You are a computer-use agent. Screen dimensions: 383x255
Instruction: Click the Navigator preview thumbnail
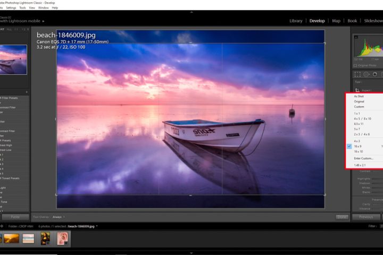point(13,60)
